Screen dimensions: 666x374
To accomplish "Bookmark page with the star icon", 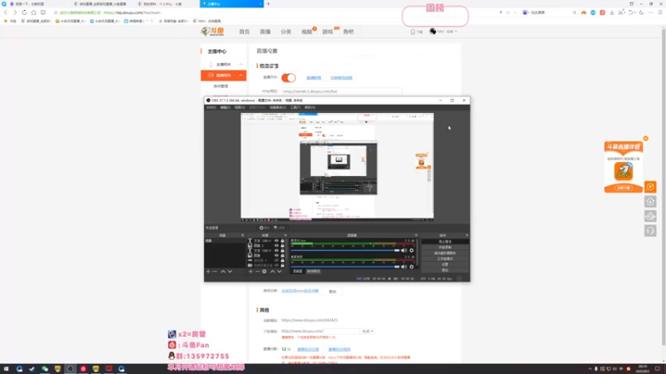I will click(56, 12).
